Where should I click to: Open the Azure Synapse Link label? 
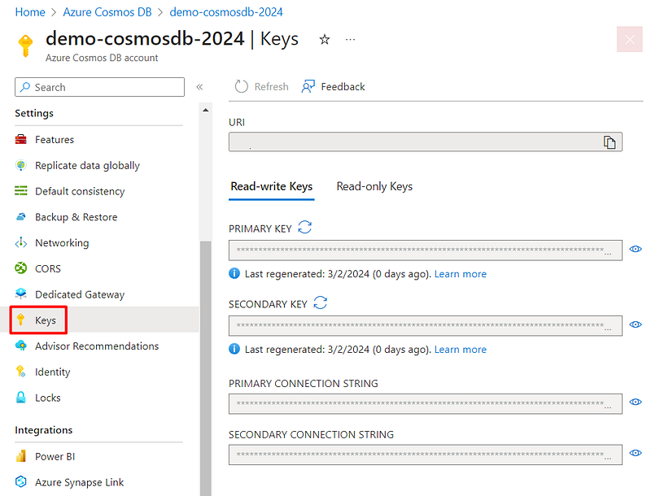click(79, 482)
